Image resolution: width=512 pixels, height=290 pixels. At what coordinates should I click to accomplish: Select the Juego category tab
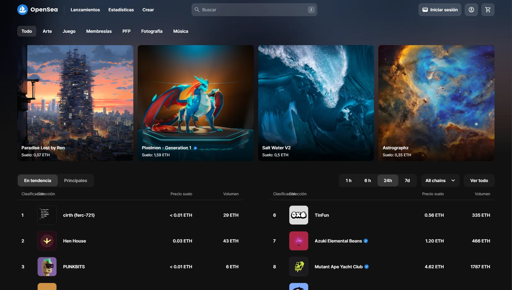tap(69, 31)
